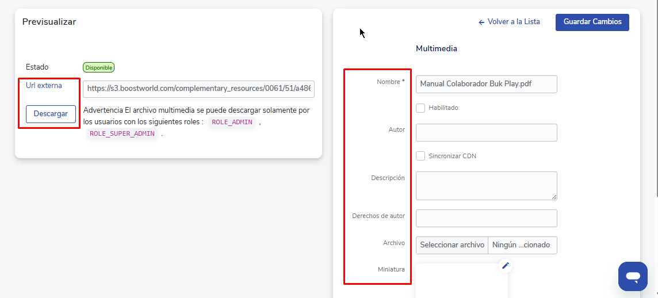Click the Descargar button
The width and height of the screenshot is (658, 298).
coord(51,114)
